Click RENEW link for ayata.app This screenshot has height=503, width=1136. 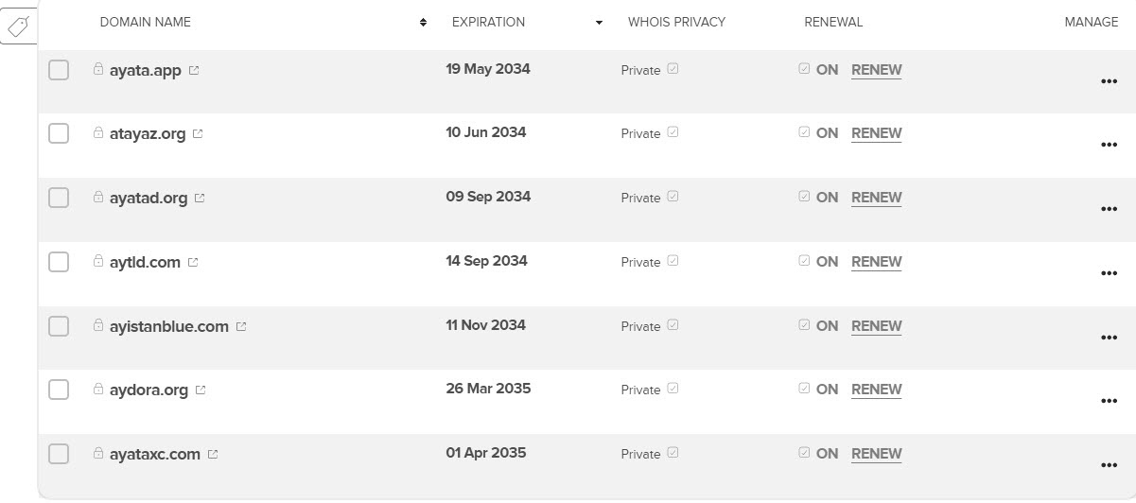(x=876, y=70)
